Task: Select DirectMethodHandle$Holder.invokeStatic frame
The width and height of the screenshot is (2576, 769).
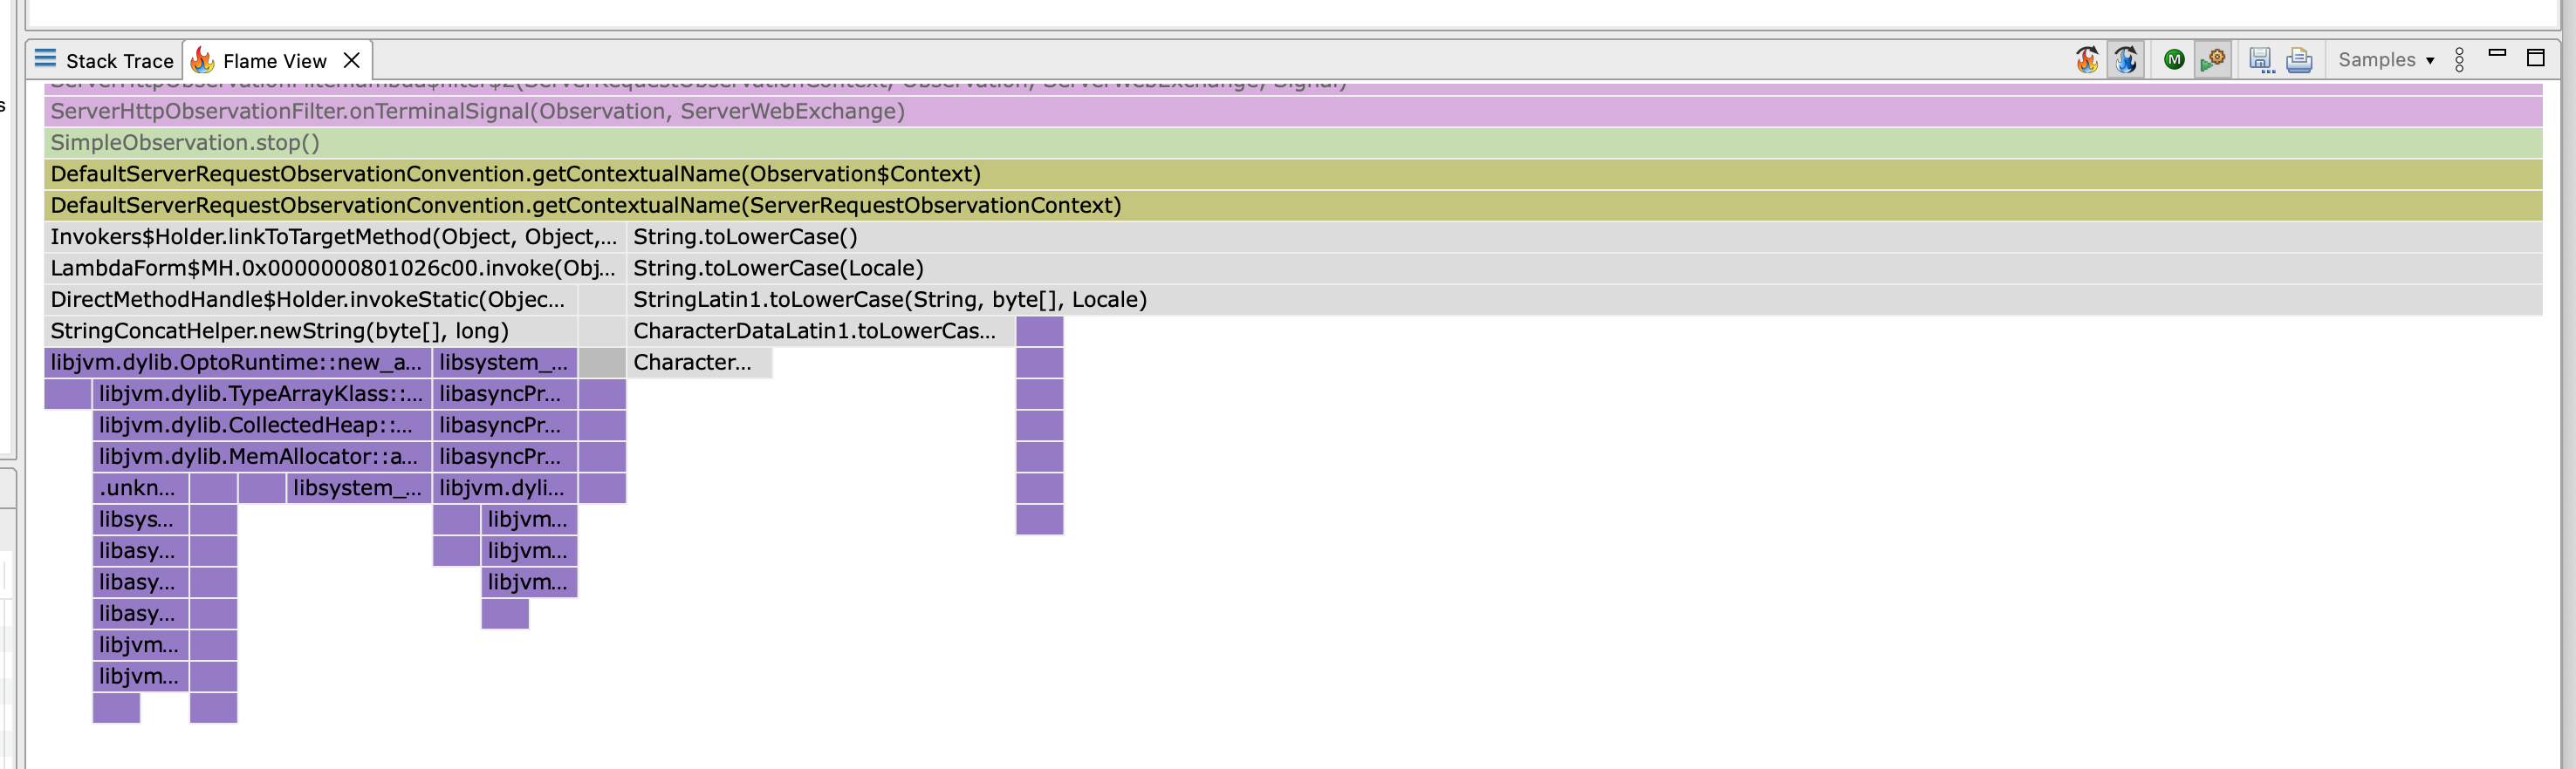Action: pos(311,300)
